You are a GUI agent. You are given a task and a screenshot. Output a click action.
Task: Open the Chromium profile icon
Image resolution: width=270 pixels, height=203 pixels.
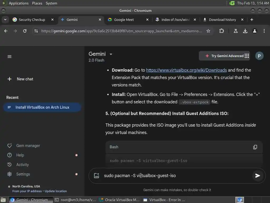click(254, 31)
